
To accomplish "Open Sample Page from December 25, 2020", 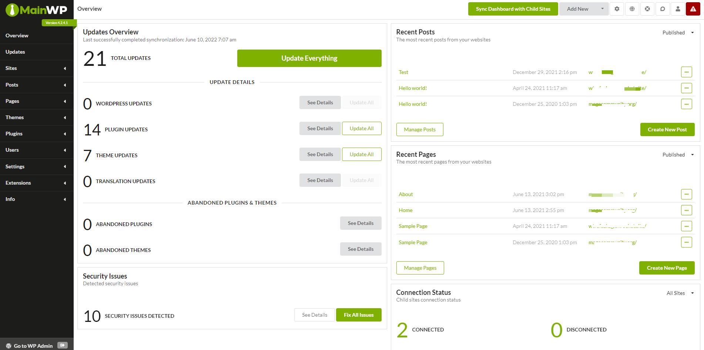I will pyautogui.click(x=413, y=242).
